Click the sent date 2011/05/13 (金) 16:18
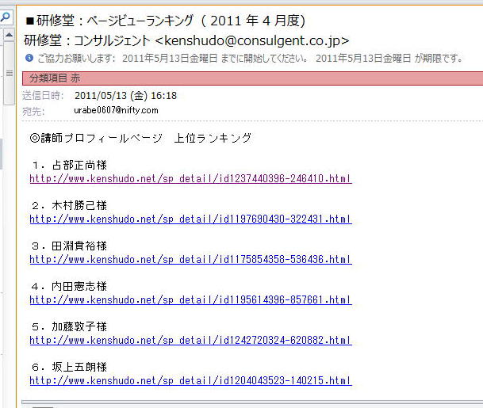Image resolution: width=483 pixels, height=408 pixels. coord(125,96)
